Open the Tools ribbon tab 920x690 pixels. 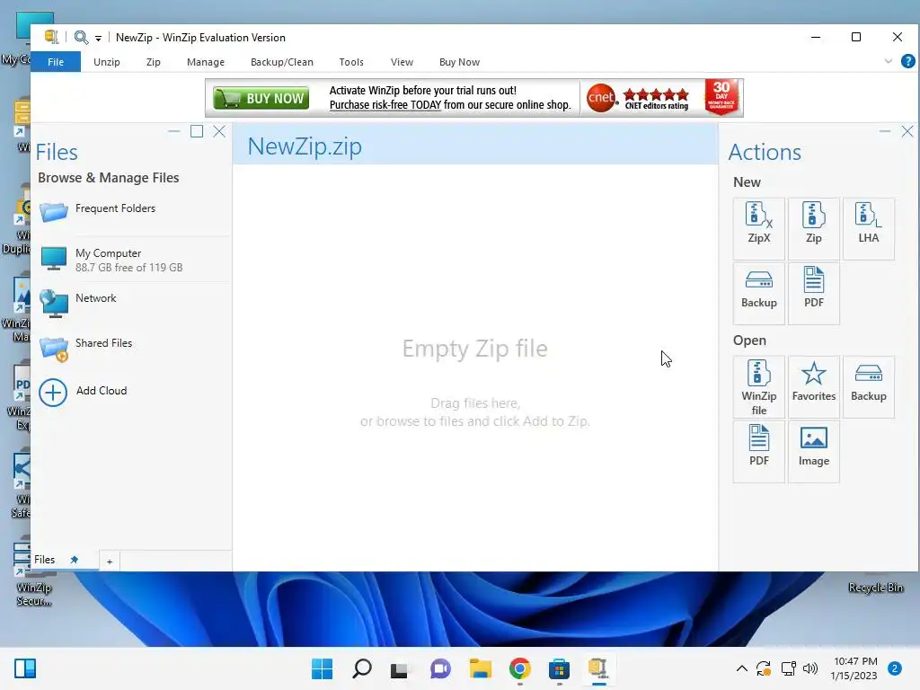351,62
